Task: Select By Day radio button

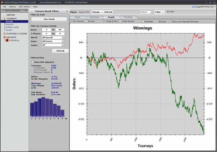Action: 86,21
